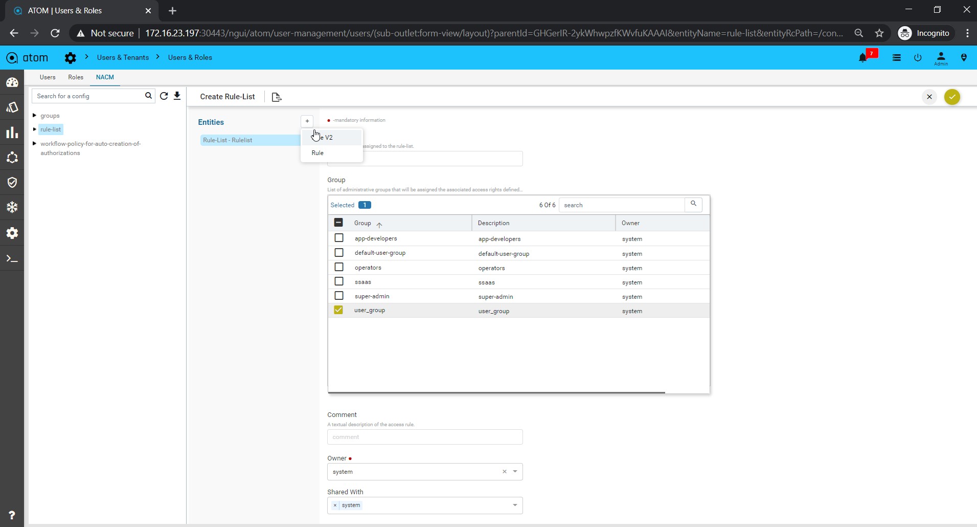Click the circular workflow icon in left sidebar

point(12,158)
